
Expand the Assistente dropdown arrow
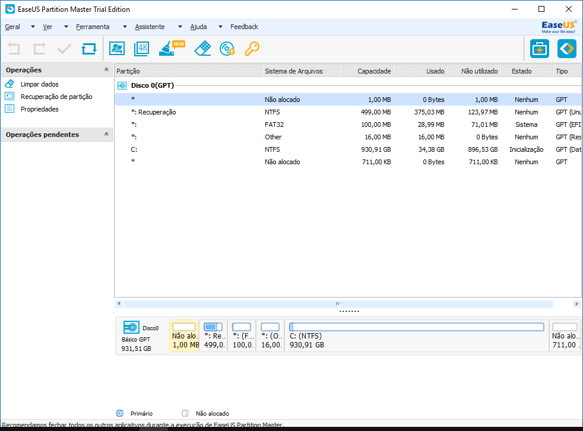pyautogui.click(x=180, y=27)
